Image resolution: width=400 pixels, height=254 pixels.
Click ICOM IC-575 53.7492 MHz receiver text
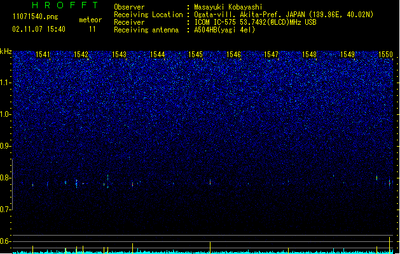pos(256,22)
